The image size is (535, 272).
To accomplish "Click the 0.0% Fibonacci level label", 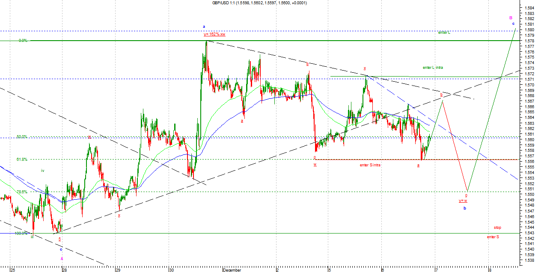I will [23, 41].
